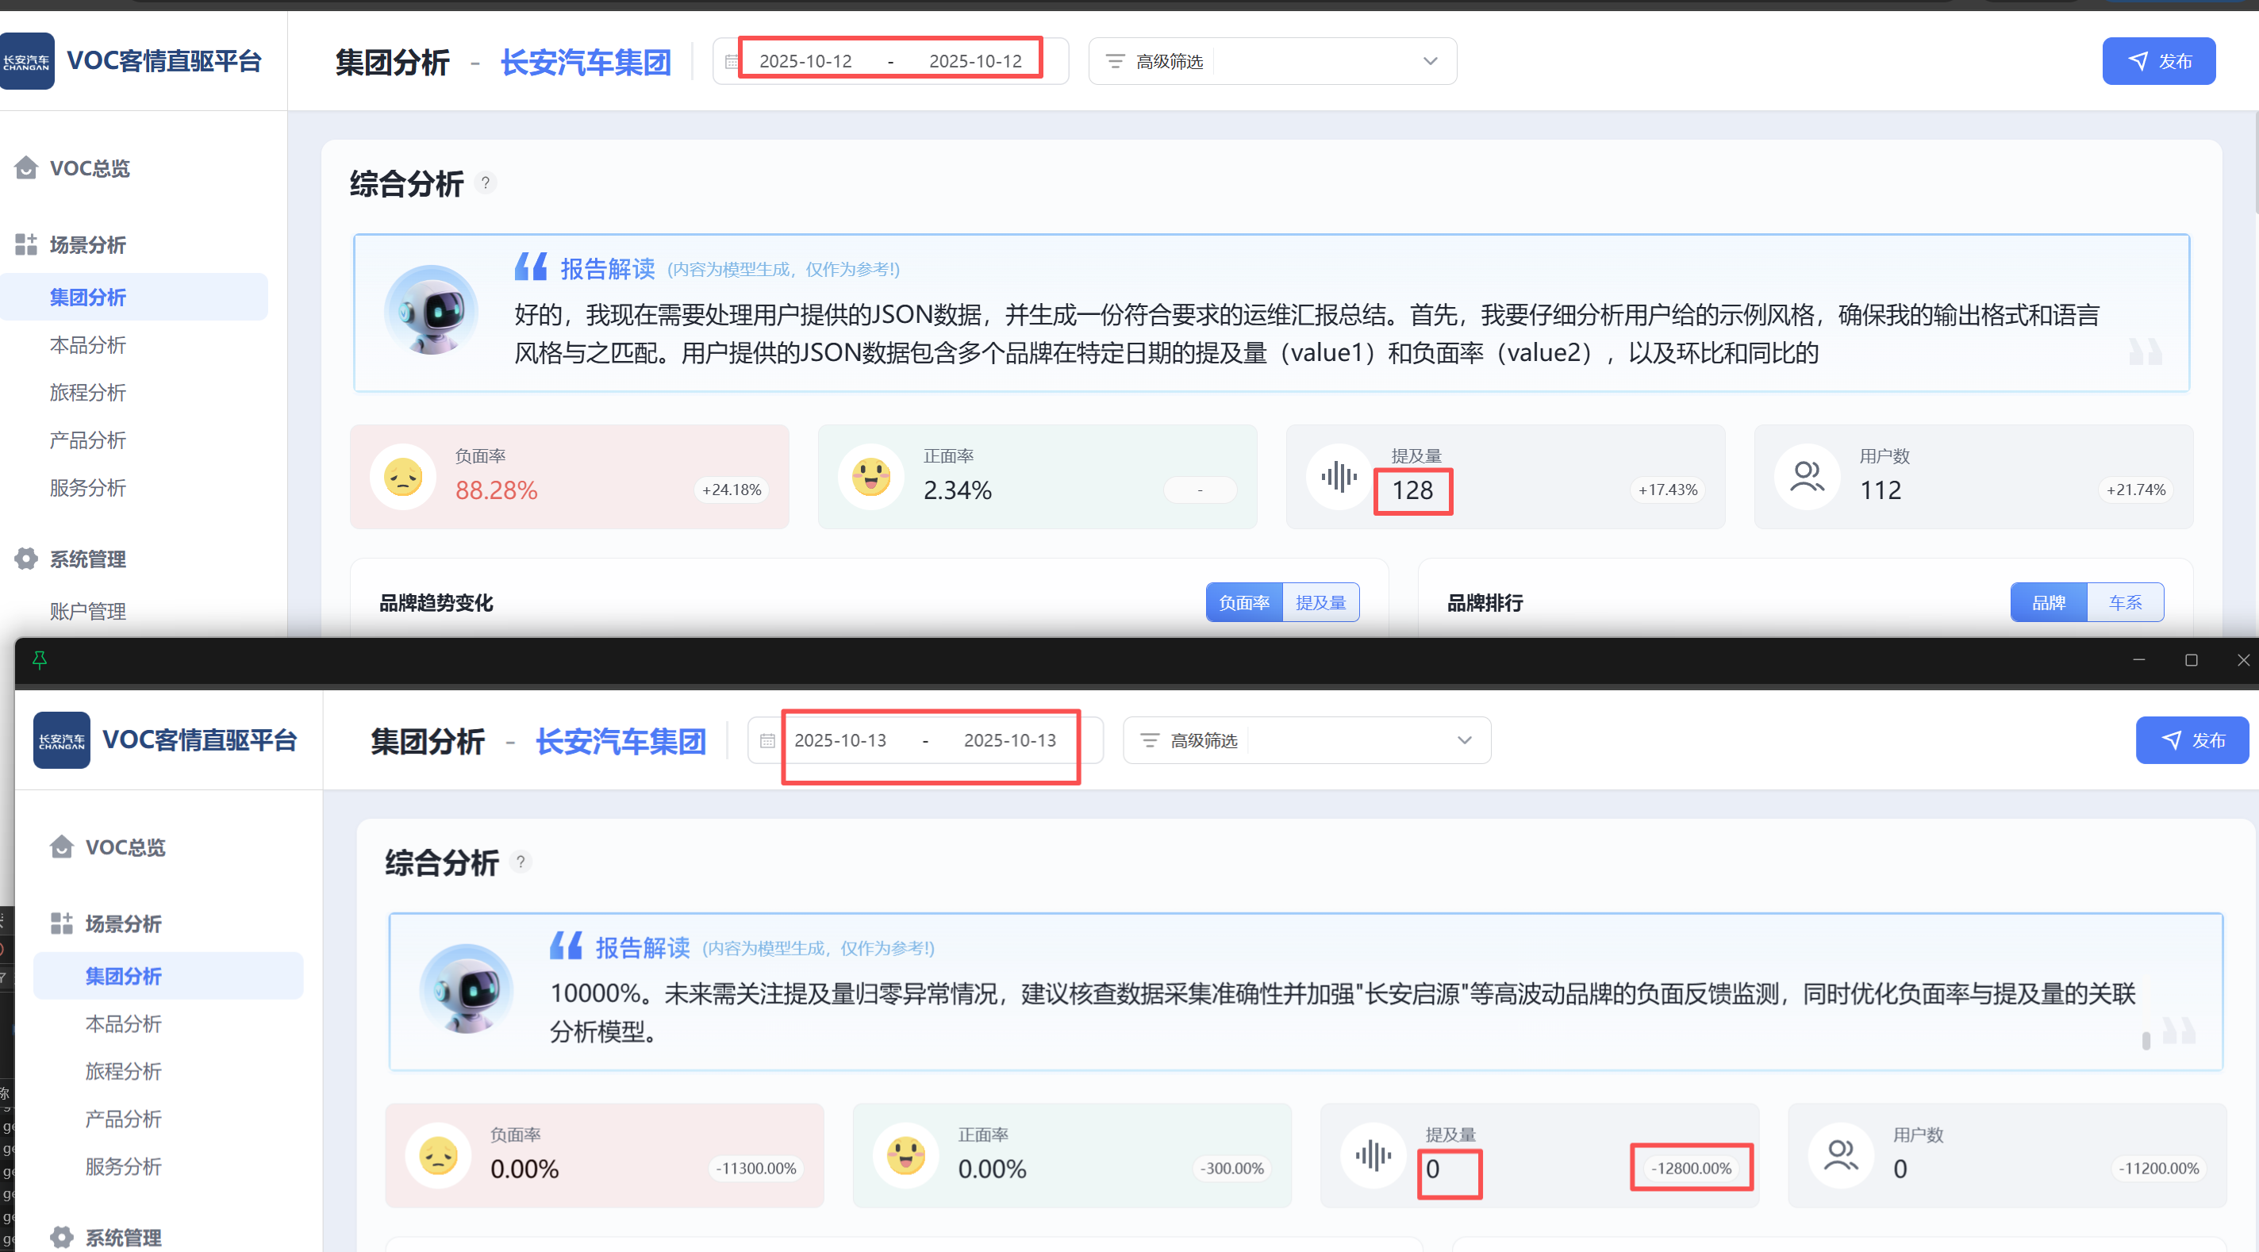2259x1252 pixels.
Task: Click the users icon on lower 用户数 card
Action: pos(1841,1154)
